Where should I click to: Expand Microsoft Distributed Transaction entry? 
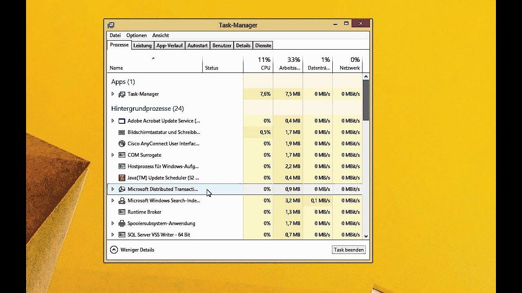(x=113, y=189)
